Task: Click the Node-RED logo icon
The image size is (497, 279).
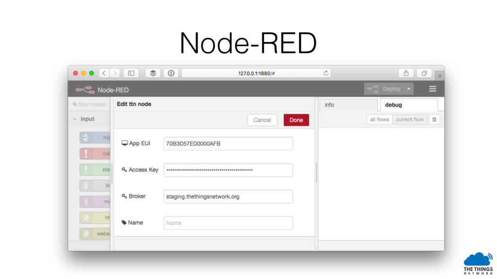Action: click(x=85, y=90)
